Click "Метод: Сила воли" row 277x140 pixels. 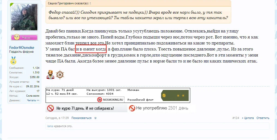pos(24,96)
